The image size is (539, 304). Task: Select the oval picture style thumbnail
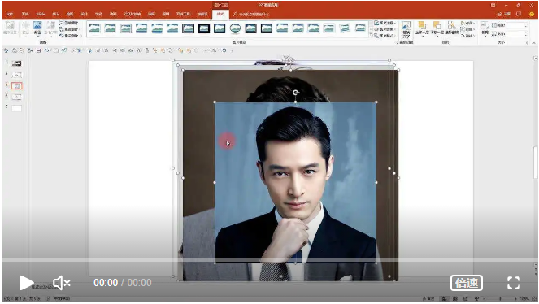(235, 28)
